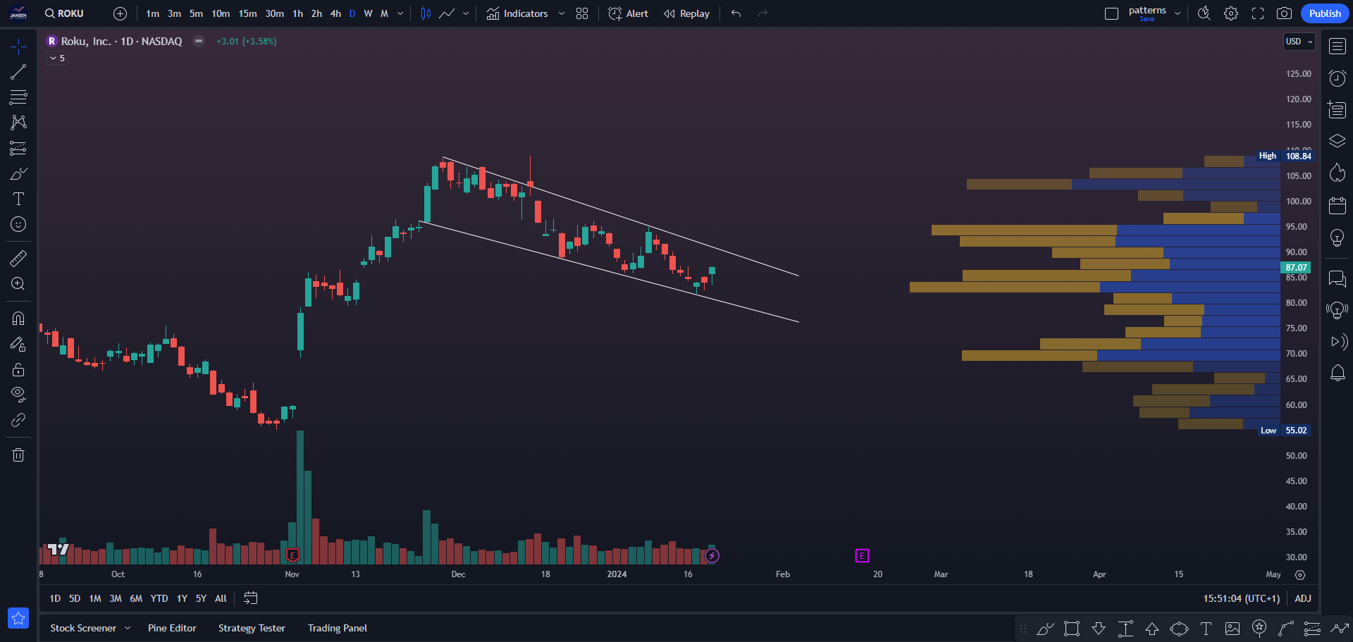Image resolution: width=1353 pixels, height=642 pixels.
Task: Select the text annotation tool
Action: tap(18, 199)
